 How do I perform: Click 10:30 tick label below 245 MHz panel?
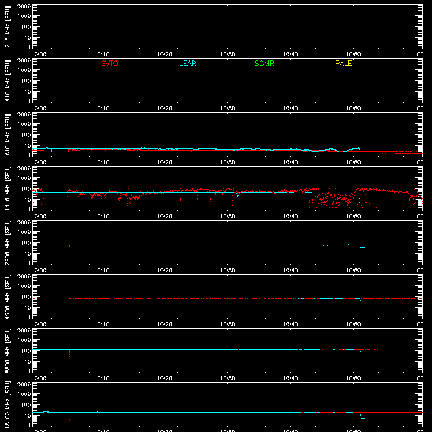[227, 55]
